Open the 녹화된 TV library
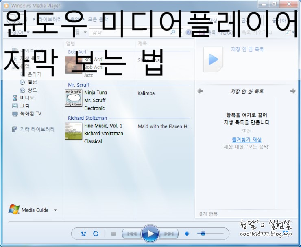 31,113
